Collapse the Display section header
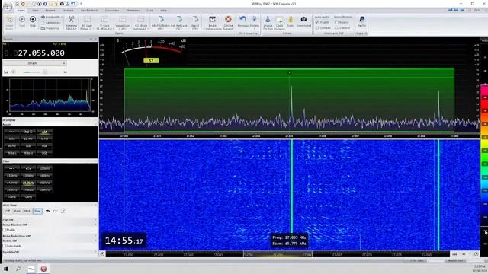The image size is (488, 274). pyautogui.click(x=50, y=120)
